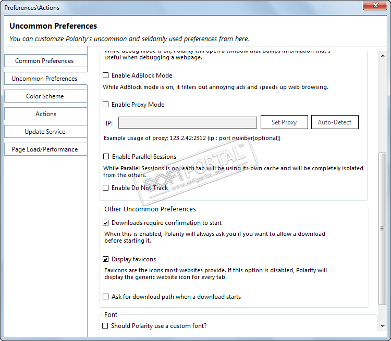
Task: Open the Common Preferences tab
Action: pyautogui.click(x=46, y=61)
